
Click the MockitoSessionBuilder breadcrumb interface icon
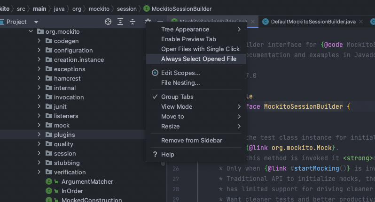pos(146,9)
